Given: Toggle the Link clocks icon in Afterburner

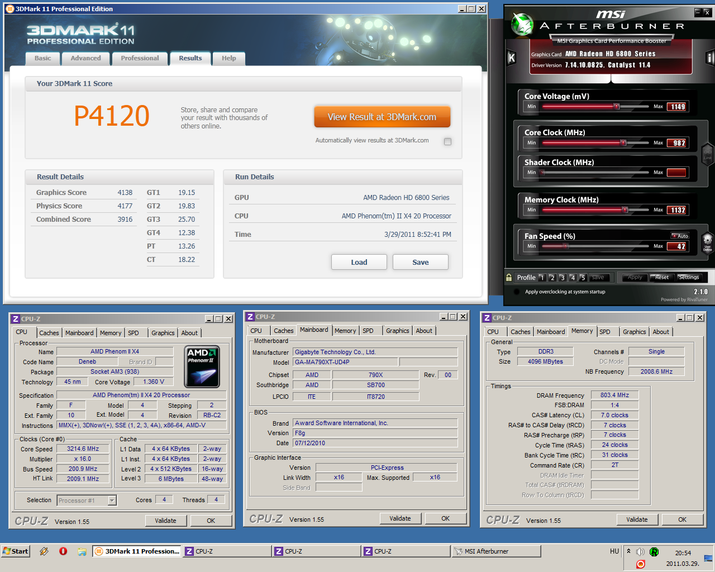Looking at the screenshot, I should pyautogui.click(x=707, y=153).
